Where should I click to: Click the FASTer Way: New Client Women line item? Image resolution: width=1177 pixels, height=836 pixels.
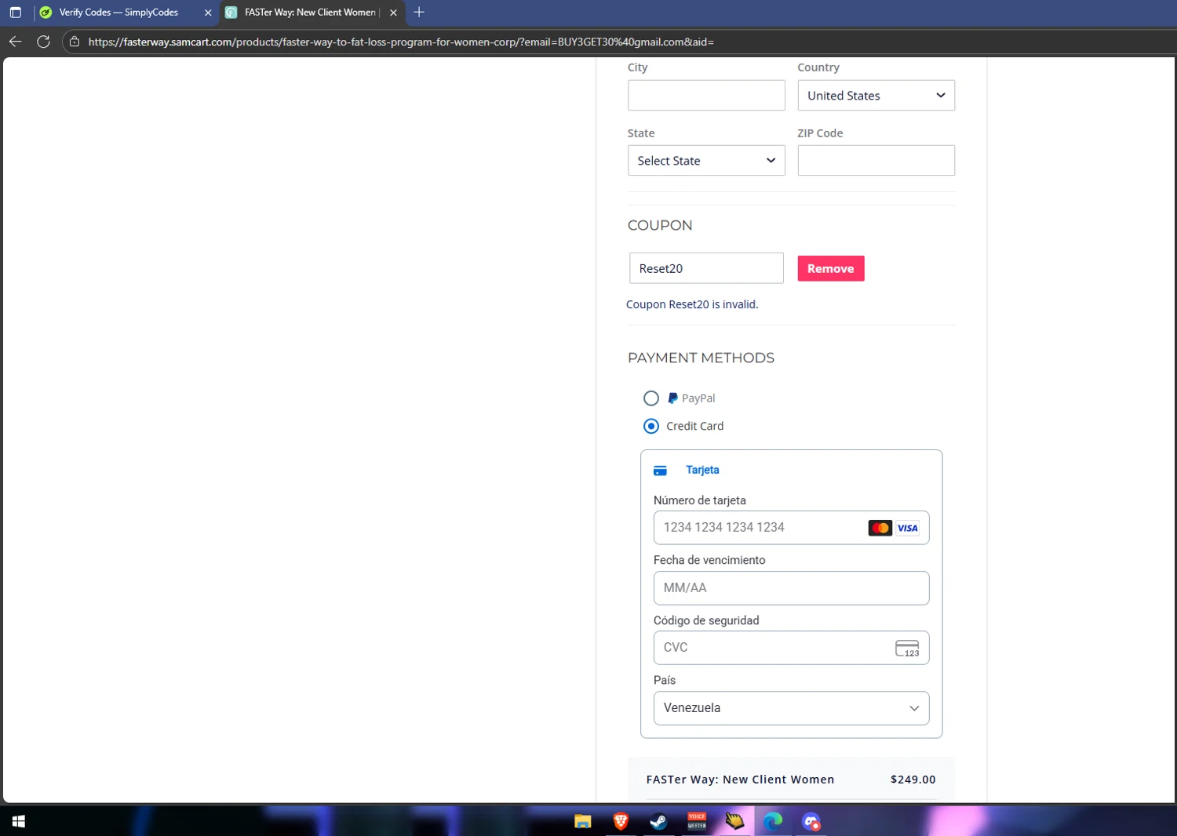click(740, 780)
